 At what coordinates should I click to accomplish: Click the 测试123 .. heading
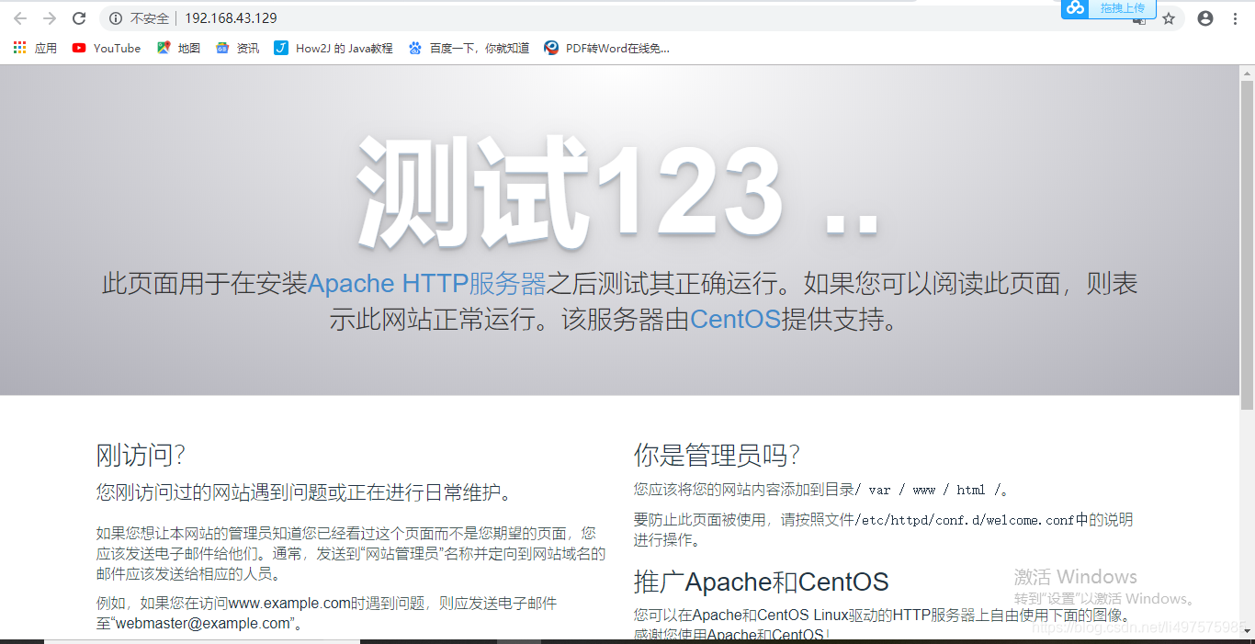(617, 194)
